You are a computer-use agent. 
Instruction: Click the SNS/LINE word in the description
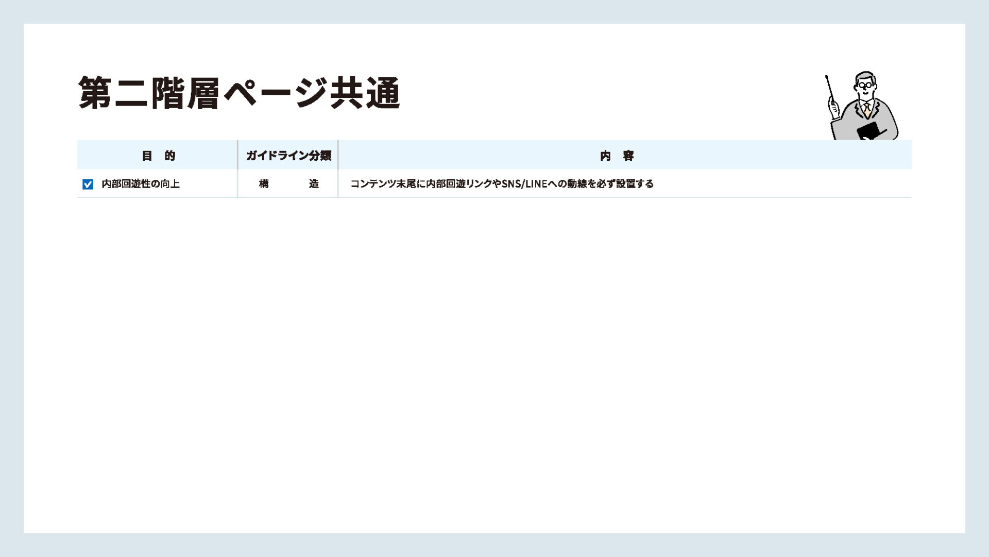(524, 184)
